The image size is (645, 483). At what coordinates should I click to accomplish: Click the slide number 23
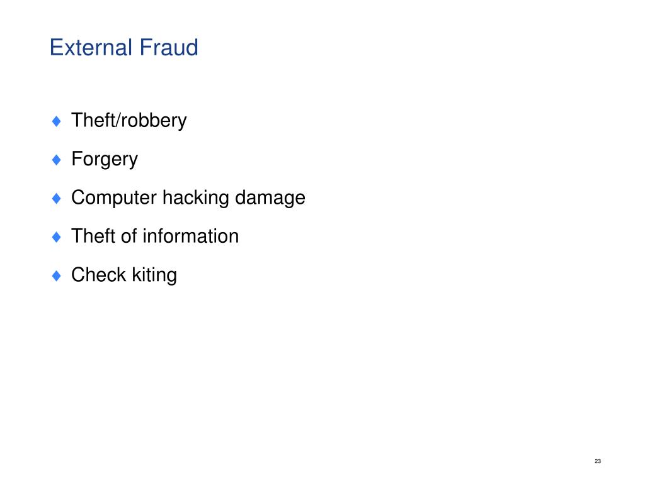point(598,461)
